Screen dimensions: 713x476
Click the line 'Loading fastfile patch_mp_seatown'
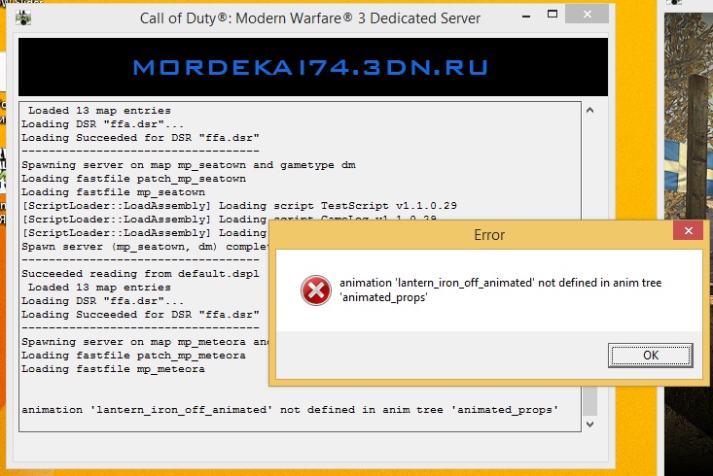pos(133,179)
